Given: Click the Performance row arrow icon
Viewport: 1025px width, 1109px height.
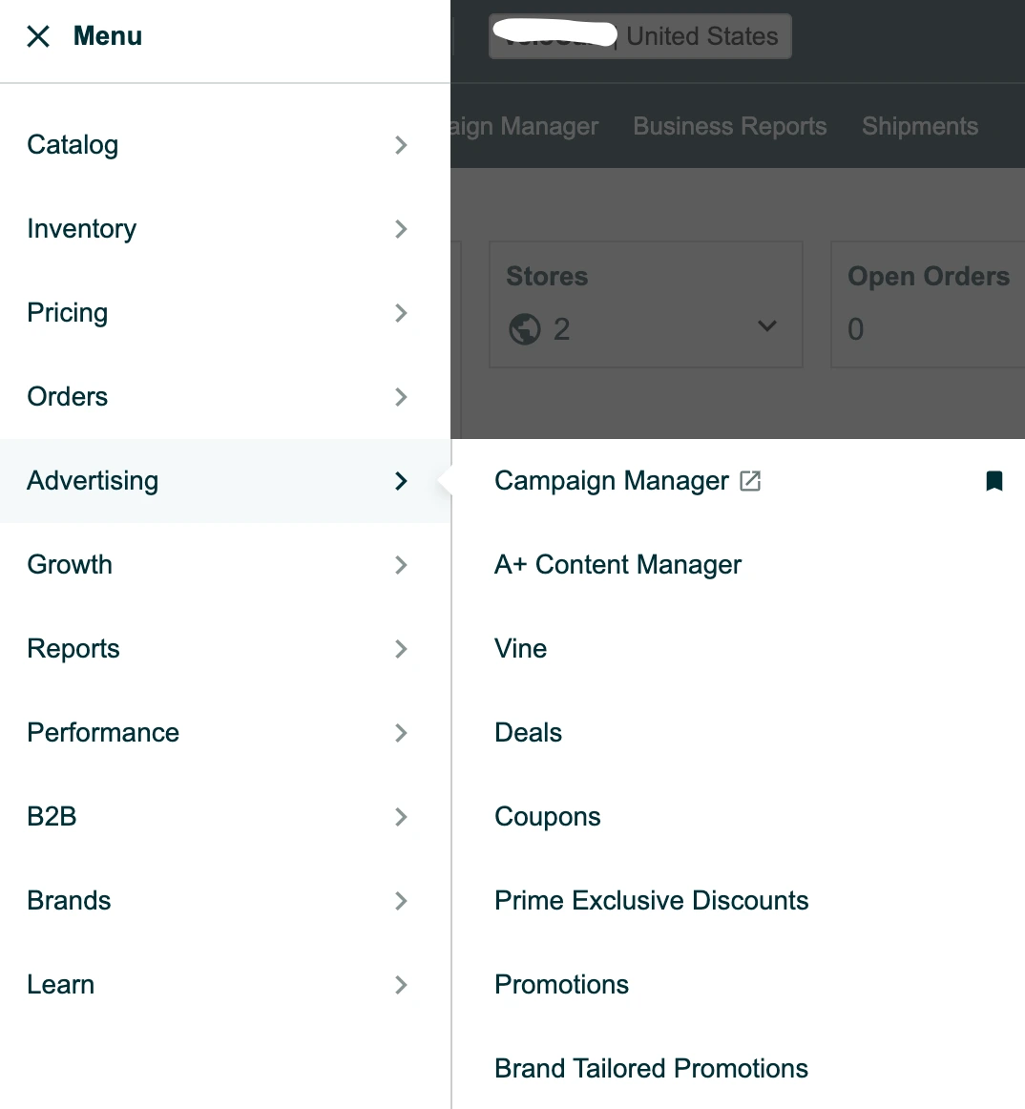Looking at the screenshot, I should (401, 733).
